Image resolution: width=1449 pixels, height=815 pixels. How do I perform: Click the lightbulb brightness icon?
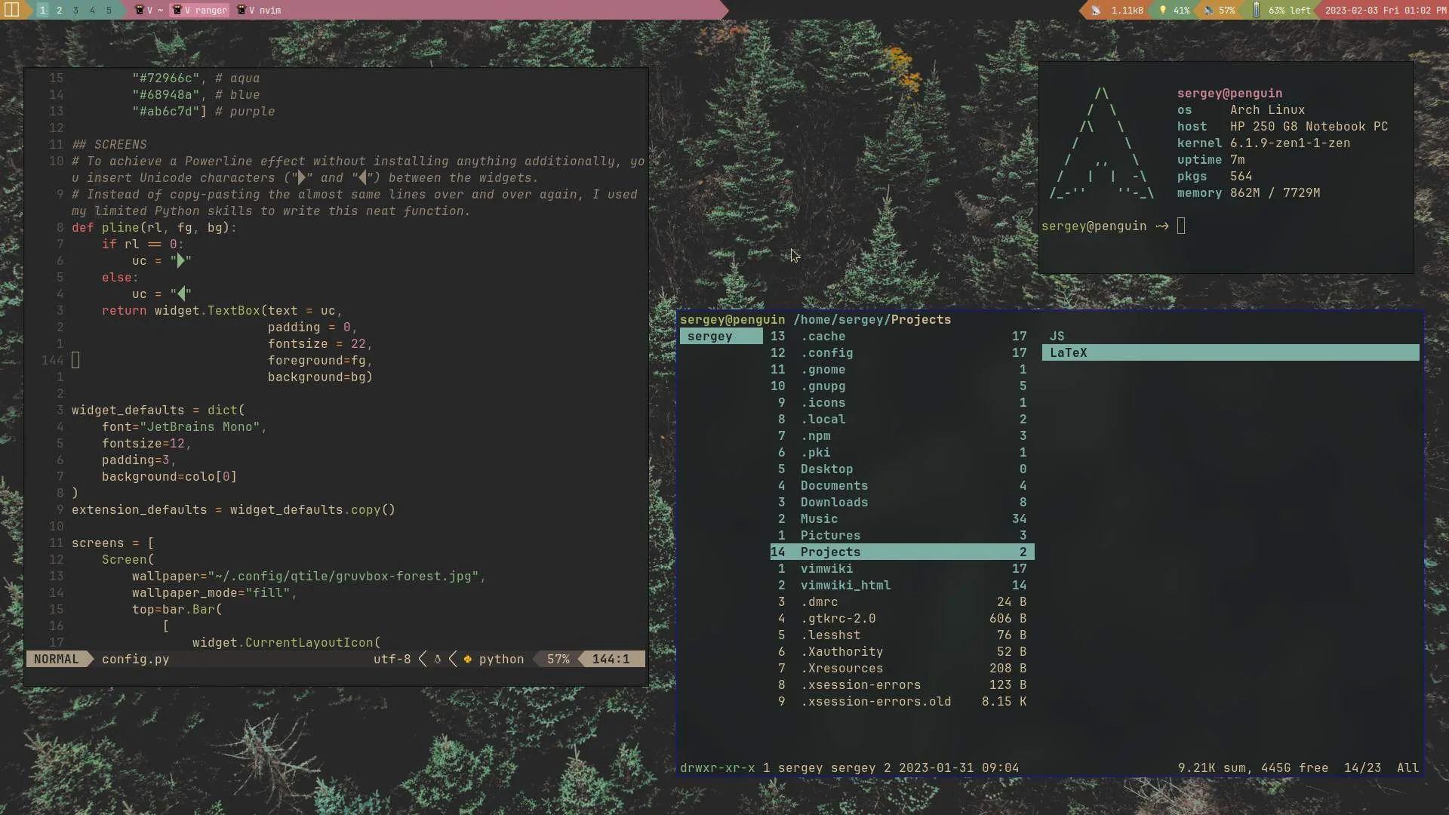click(1162, 11)
